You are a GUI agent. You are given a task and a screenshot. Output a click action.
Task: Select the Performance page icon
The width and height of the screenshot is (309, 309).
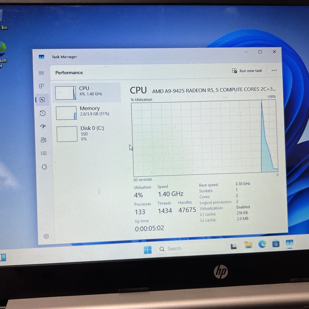(x=42, y=100)
